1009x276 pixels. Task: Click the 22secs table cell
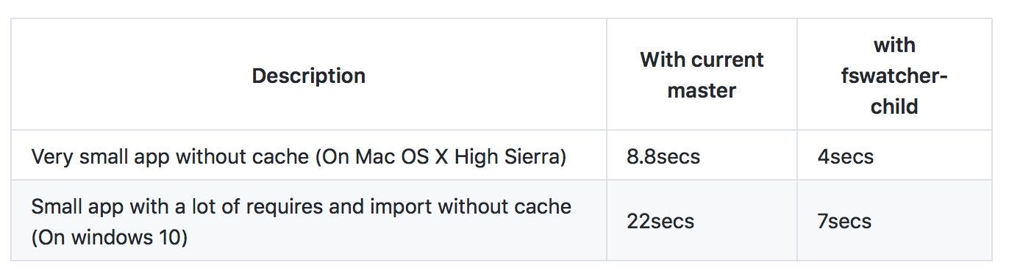[x=702, y=221]
